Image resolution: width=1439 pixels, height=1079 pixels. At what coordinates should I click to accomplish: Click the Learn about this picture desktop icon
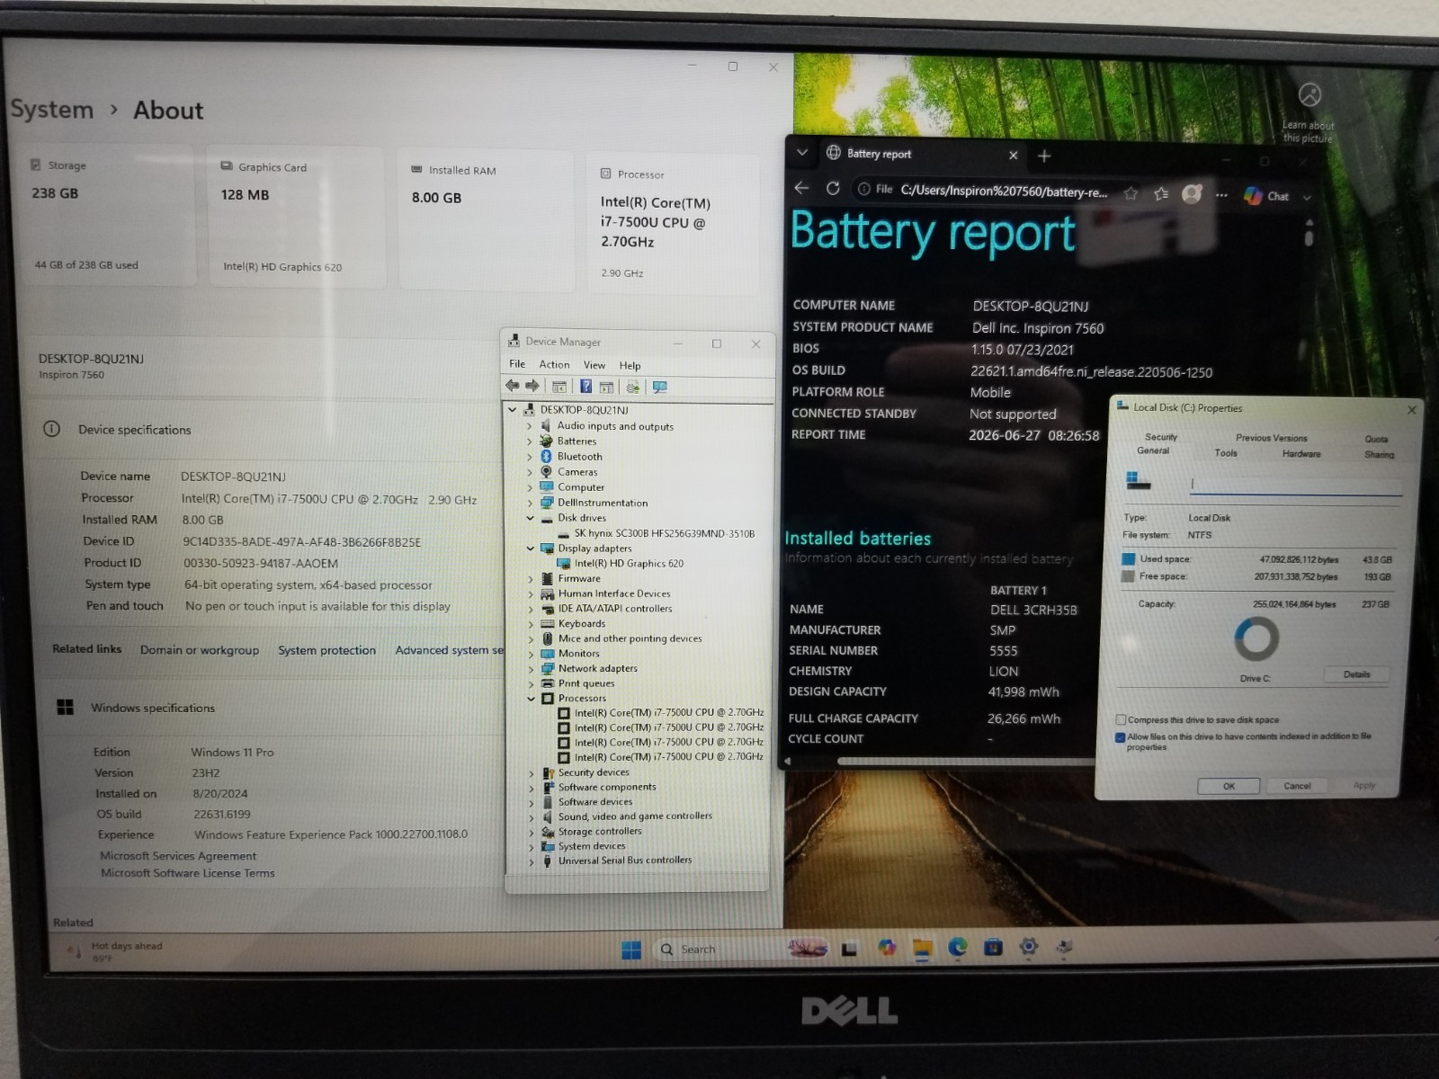(1309, 112)
